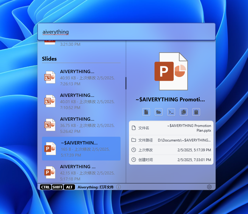
Task: Click file icon of 5:26:42 PM result
Action: pyautogui.click(x=50, y=125)
